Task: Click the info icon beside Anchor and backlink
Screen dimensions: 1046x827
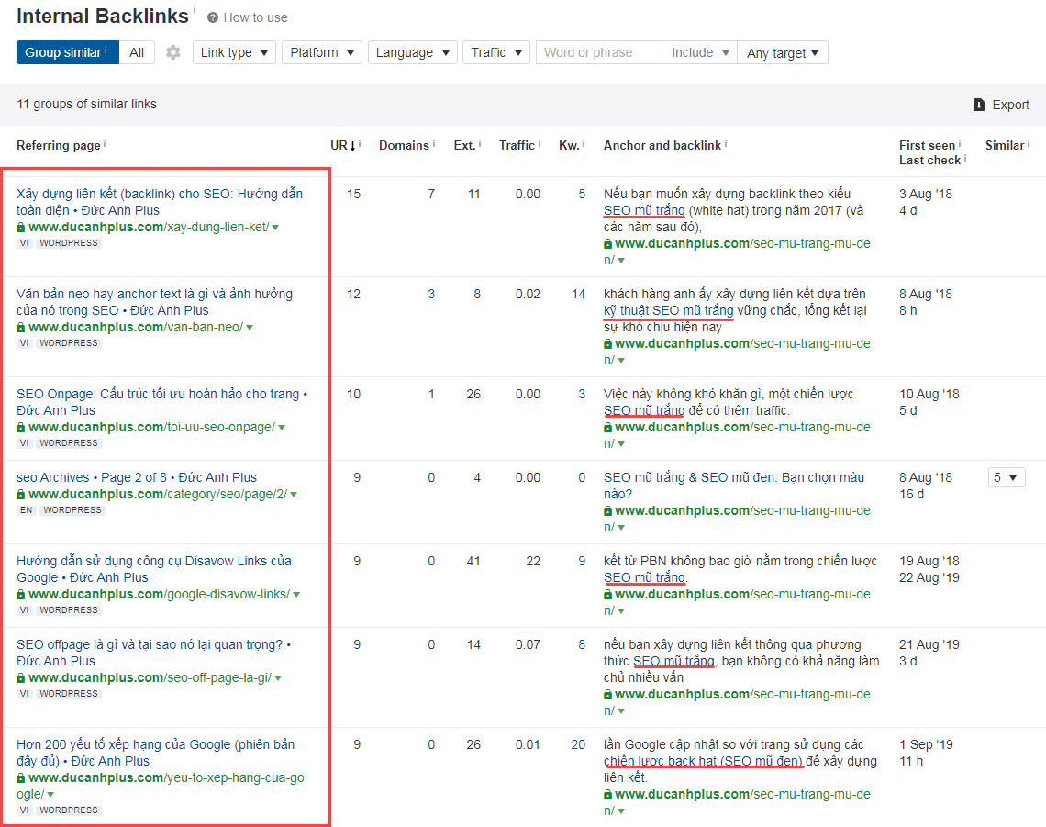Action: 726,144
